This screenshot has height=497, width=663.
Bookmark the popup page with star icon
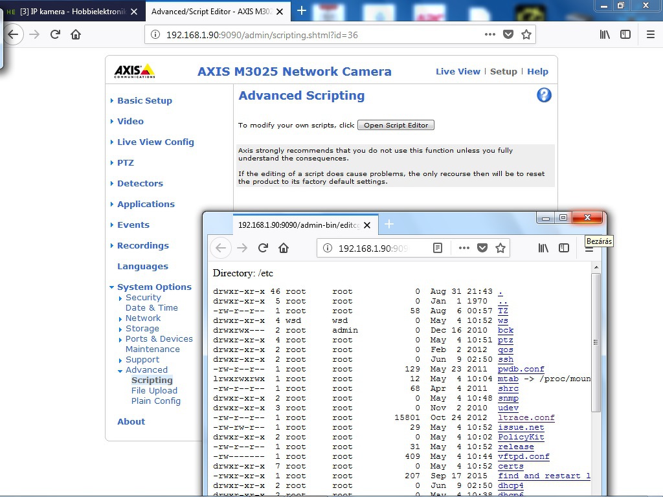500,248
